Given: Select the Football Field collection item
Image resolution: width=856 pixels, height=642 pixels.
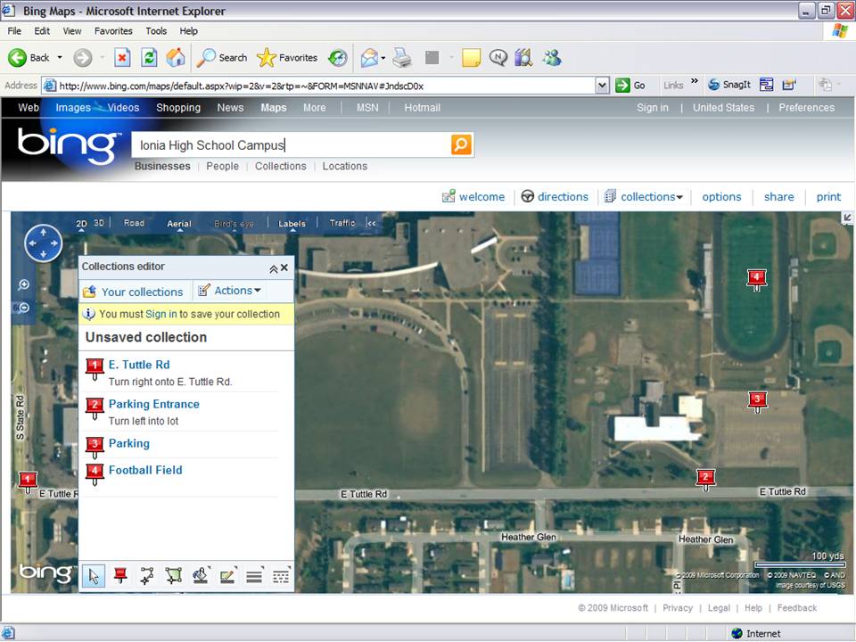Looking at the screenshot, I should point(145,470).
